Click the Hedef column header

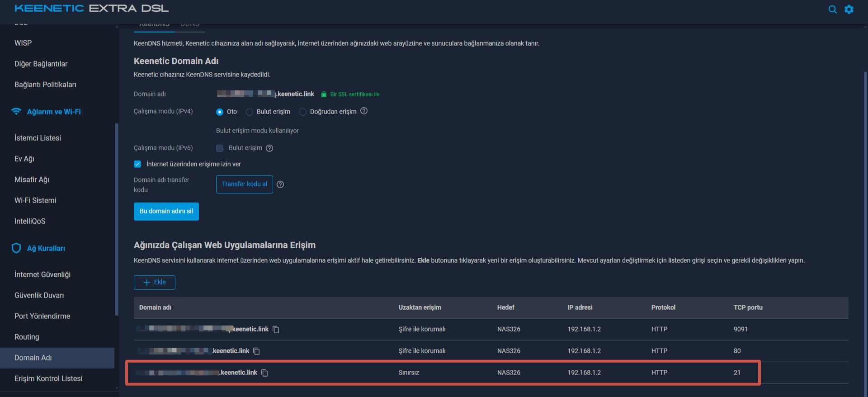pyautogui.click(x=506, y=307)
